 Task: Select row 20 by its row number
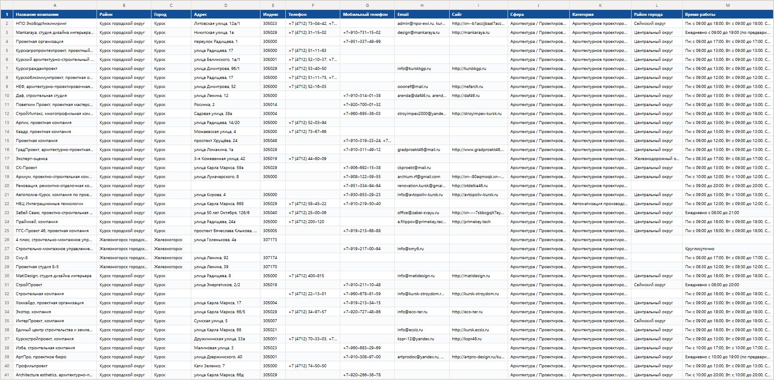6,186
